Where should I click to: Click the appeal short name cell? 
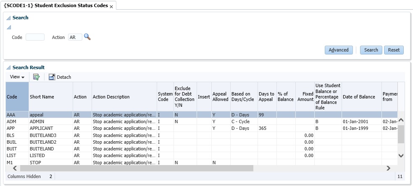tap(51, 115)
